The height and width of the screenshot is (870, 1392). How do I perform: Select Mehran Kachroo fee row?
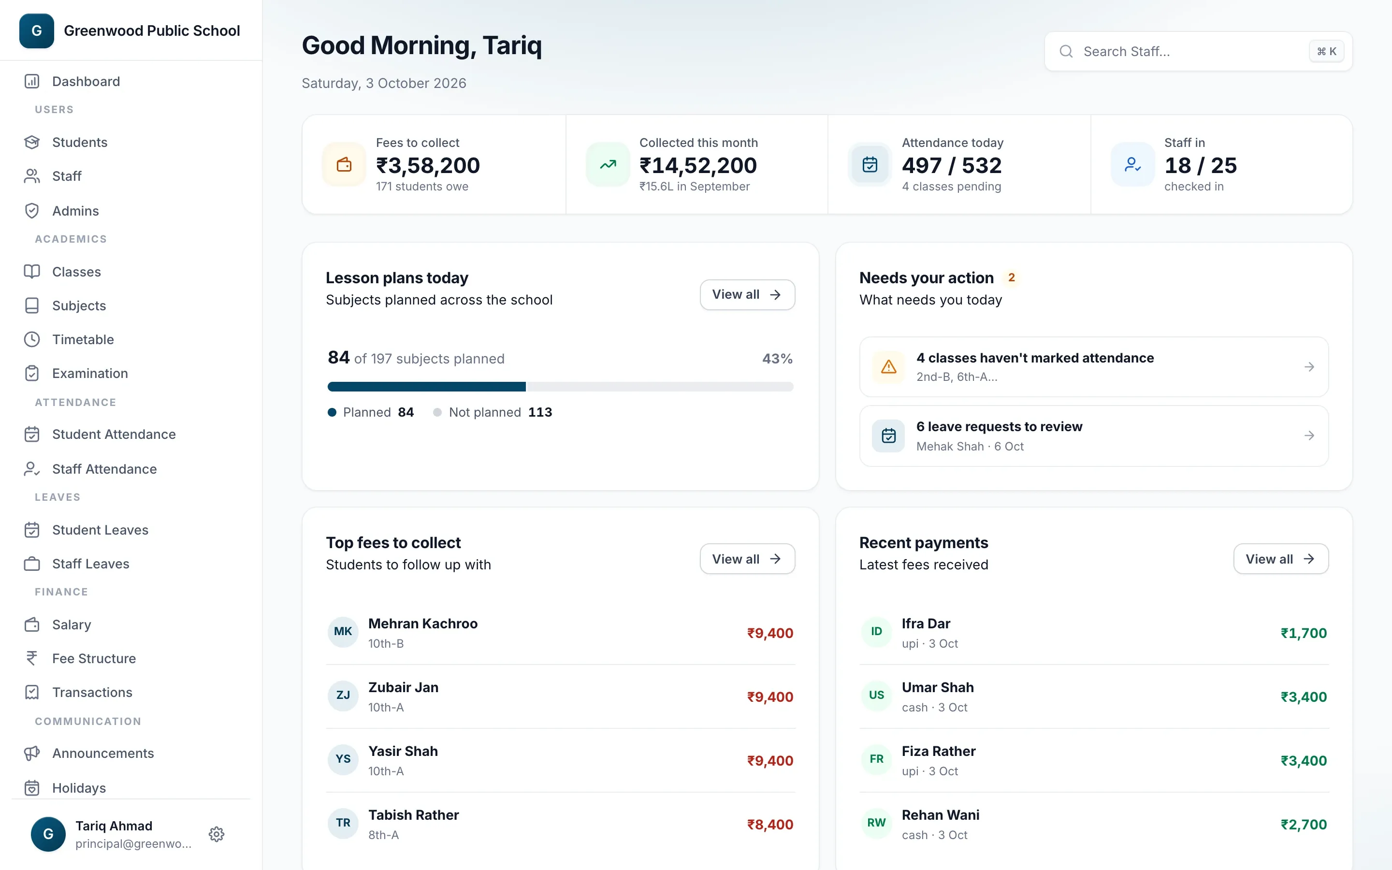(560, 633)
